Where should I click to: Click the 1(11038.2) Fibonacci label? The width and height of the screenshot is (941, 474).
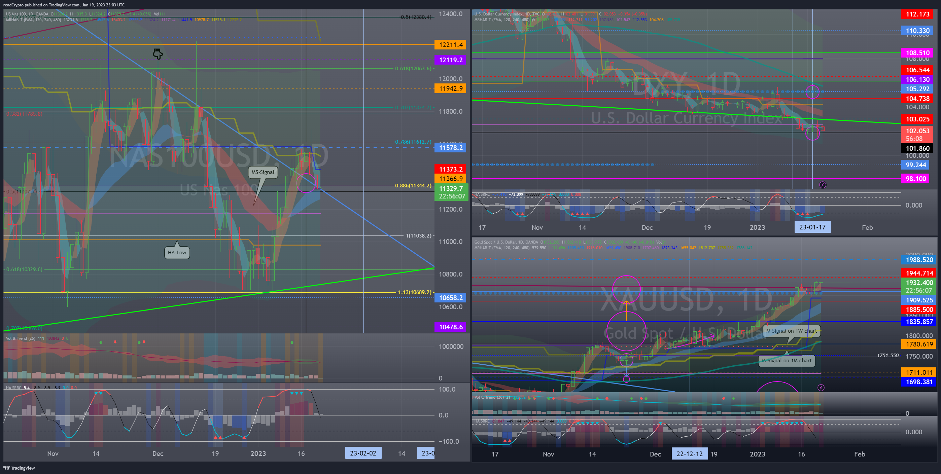[x=418, y=235]
